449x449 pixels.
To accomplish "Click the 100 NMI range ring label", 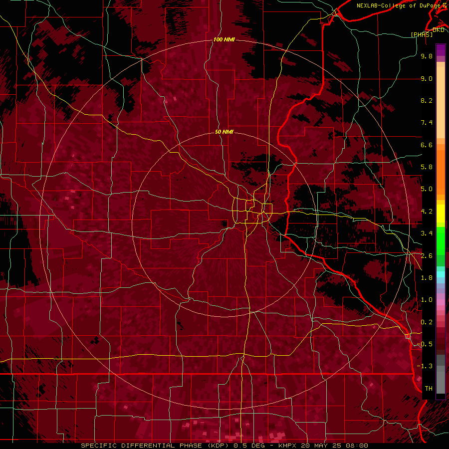I will (224, 39).
